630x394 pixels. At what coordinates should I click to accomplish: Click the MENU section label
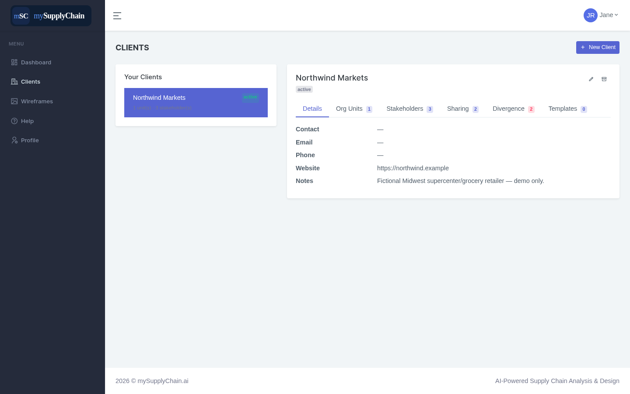[x=16, y=44]
